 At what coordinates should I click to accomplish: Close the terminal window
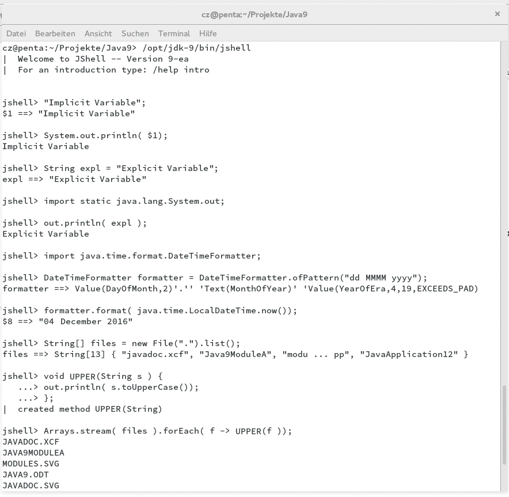pos(497,14)
